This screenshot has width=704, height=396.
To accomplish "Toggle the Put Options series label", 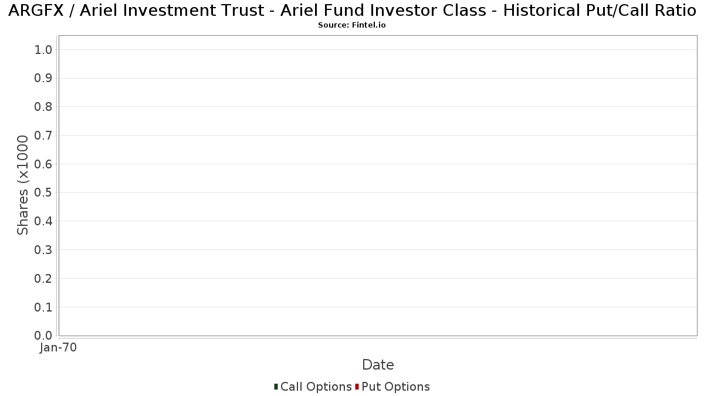I will click(x=395, y=387).
